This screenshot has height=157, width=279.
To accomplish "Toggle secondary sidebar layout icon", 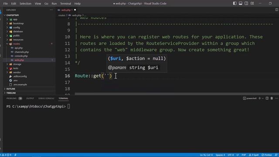I will tap(246, 3).
